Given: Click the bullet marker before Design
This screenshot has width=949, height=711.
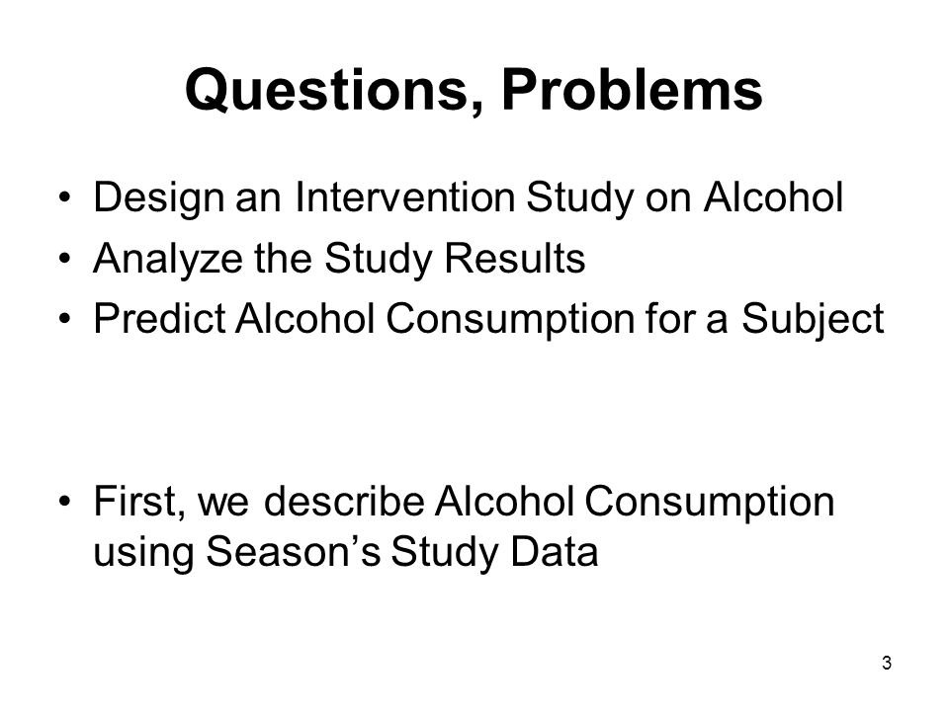Looking at the screenshot, I should point(65,198).
